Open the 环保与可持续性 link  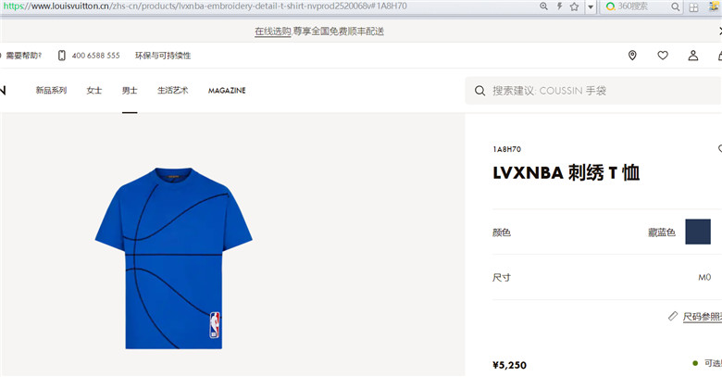click(163, 56)
